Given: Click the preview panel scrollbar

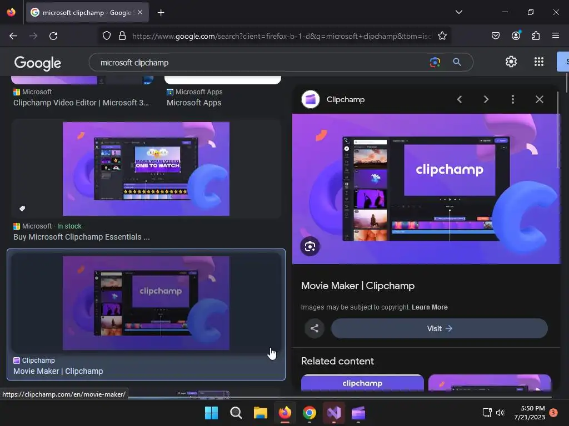Looking at the screenshot, I should (x=558, y=129).
